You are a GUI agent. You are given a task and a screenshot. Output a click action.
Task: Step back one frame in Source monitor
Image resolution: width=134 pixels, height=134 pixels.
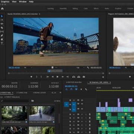pos(52,77)
